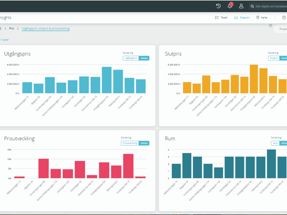Click the Karta map pin icon
Screen dimensions: 287x215
(258, 18)
